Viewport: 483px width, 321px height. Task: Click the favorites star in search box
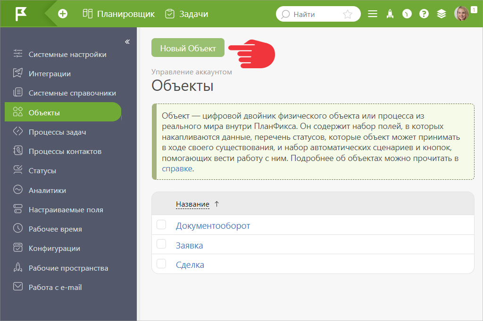click(x=348, y=14)
